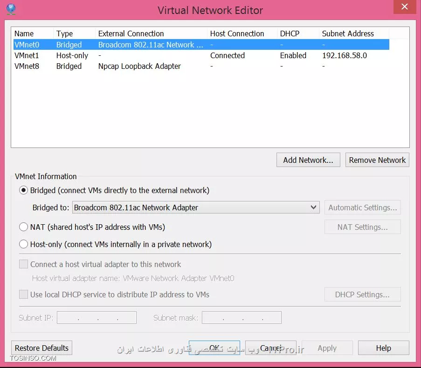Click Add Network button
Screen dimensions: 421x368
tap(308, 160)
